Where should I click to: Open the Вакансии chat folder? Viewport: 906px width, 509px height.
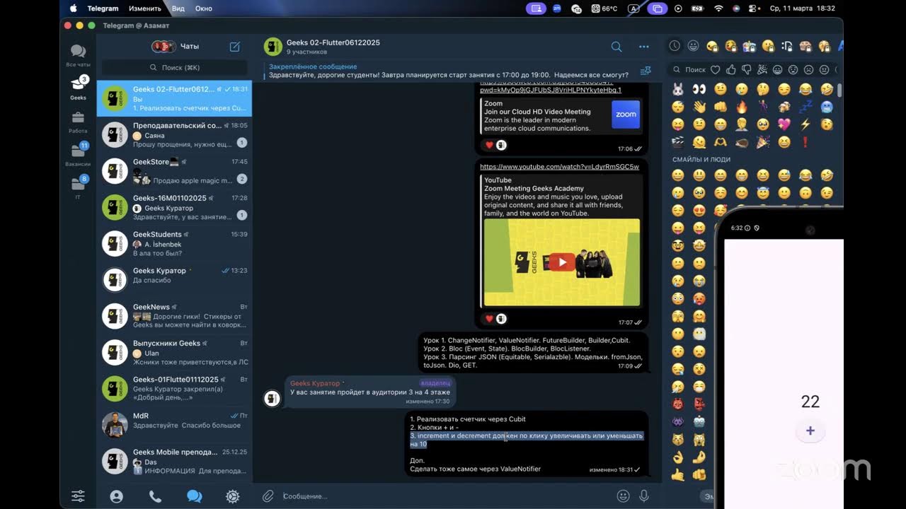point(78,154)
